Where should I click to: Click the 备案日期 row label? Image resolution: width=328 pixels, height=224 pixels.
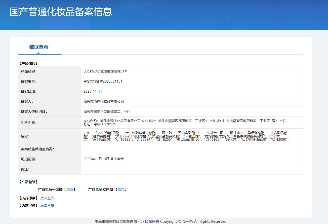29,91
